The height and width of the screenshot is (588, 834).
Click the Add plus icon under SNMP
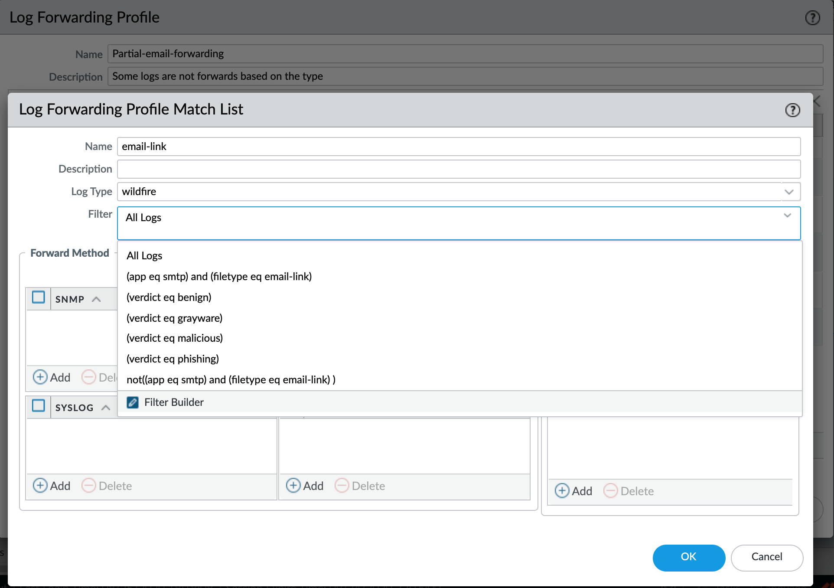tap(40, 377)
